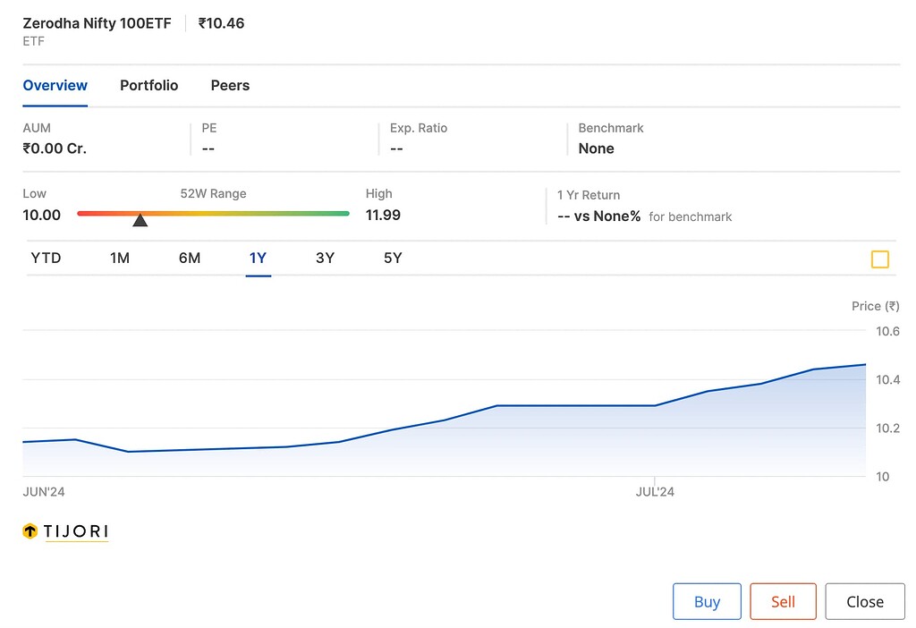Click the JUL'24 label on the chart axis
916x628 pixels.
click(654, 491)
